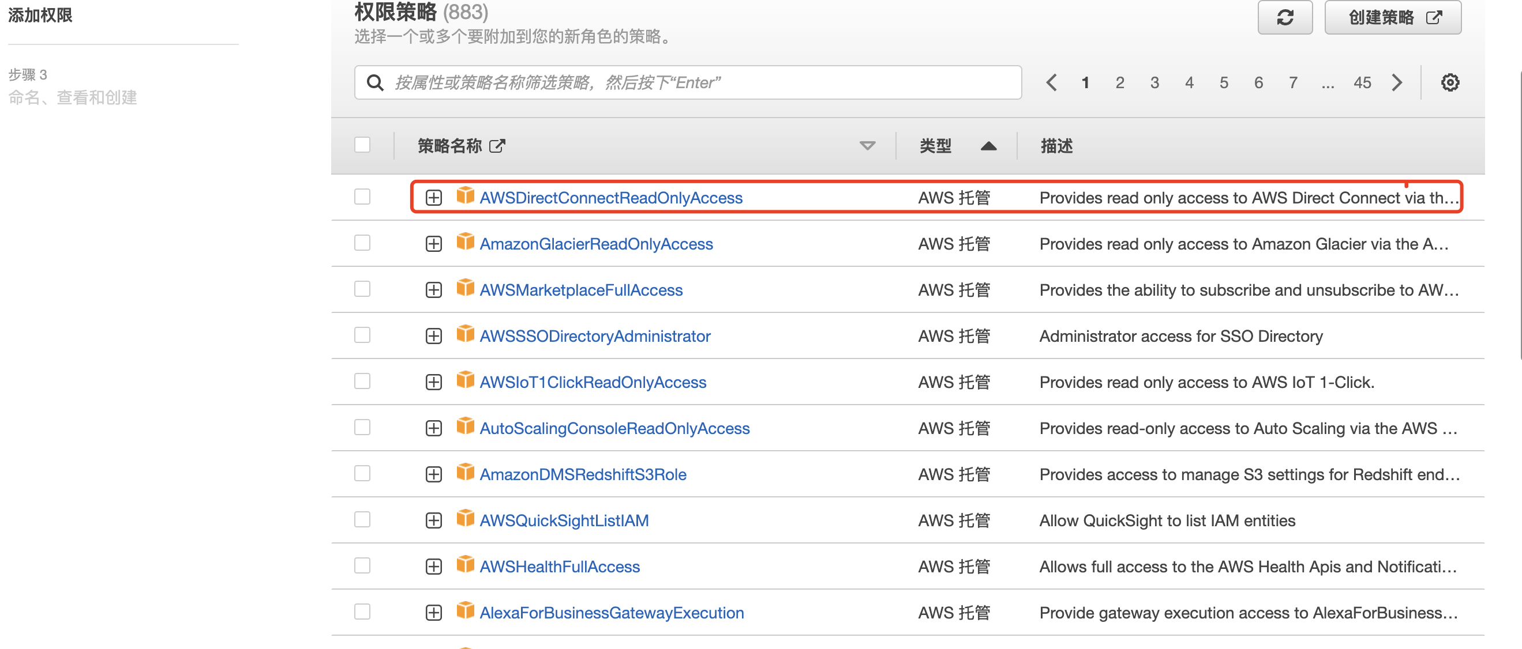Open the 策略名称 external link icon

tap(497, 146)
